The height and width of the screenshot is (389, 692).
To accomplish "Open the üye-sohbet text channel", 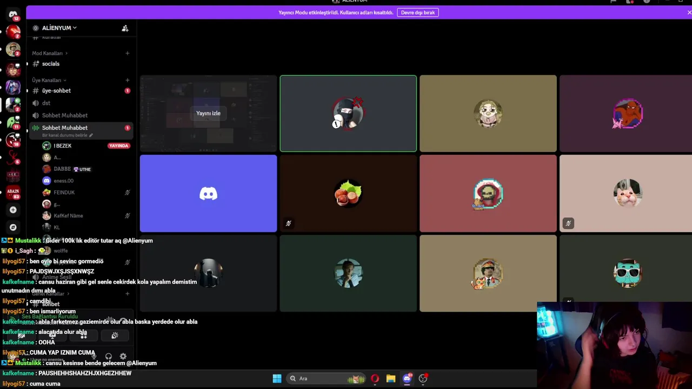I will [81, 91].
